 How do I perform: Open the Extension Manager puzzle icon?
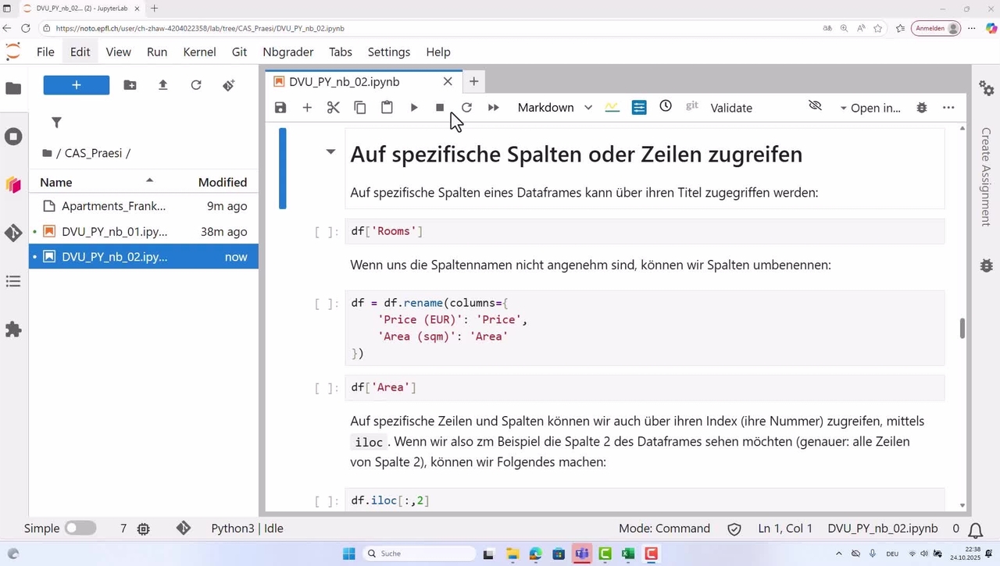pos(13,329)
